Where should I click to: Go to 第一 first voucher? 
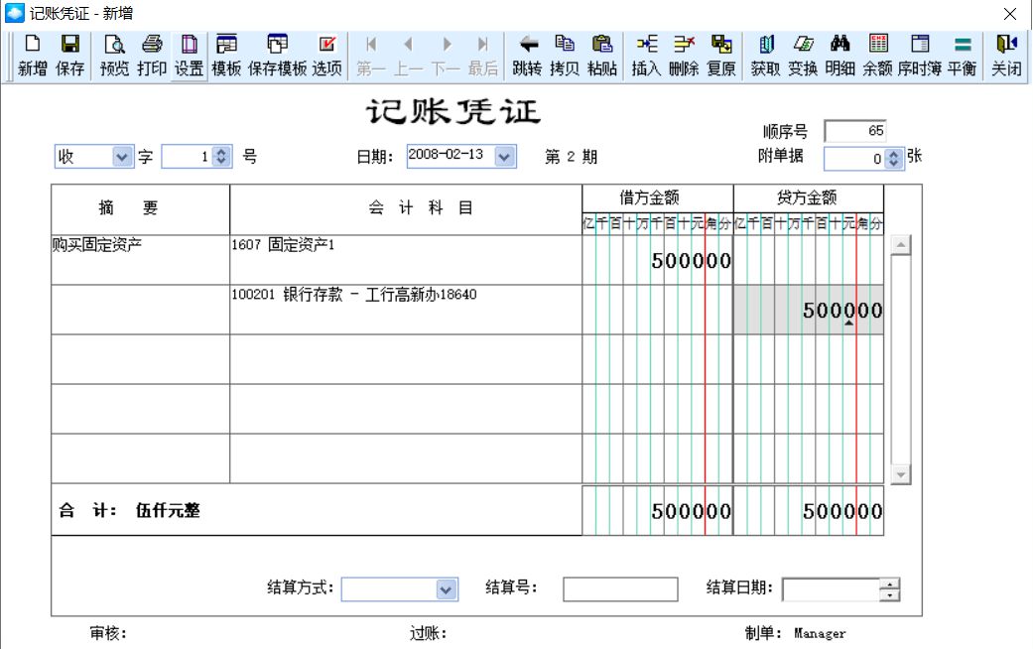[371, 56]
